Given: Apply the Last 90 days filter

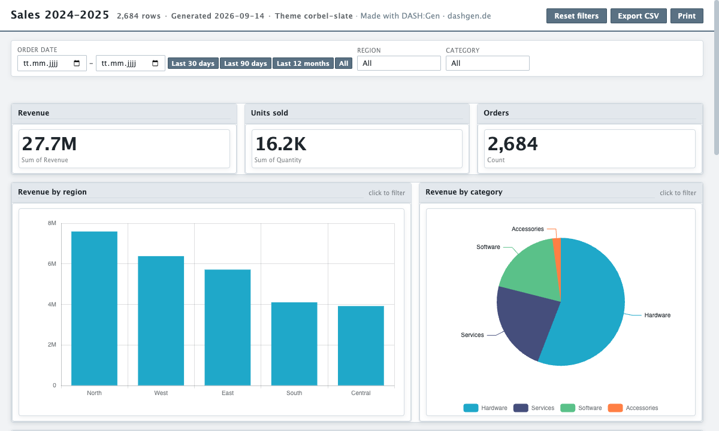Looking at the screenshot, I should click(x=246, y=63).
